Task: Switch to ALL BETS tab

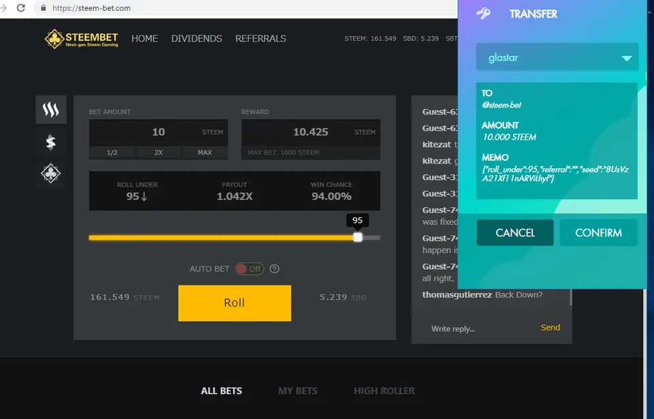Action: 221,391
